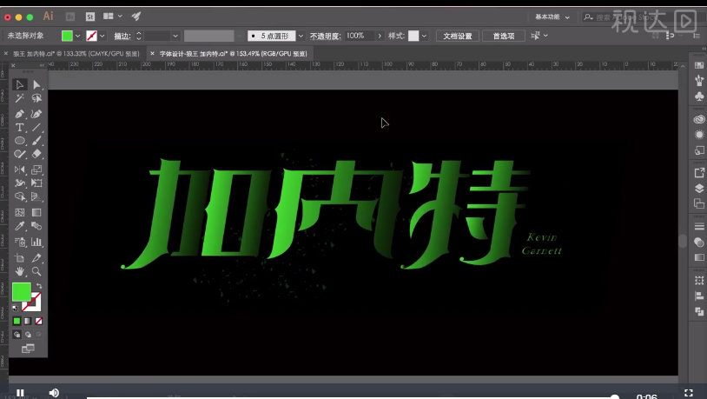Switch to 狼王 加内特.ai CMYK tab
The image size is (707, 399).
point(76,54)
